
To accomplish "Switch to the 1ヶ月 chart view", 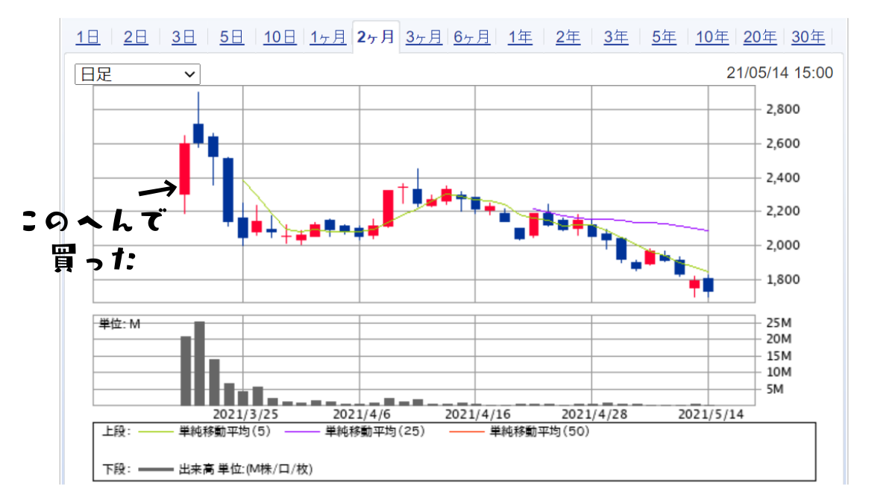I will 327,37.
